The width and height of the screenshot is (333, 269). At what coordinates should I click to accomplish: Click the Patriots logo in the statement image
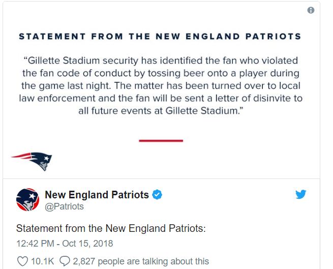click(x=32, y=161)
